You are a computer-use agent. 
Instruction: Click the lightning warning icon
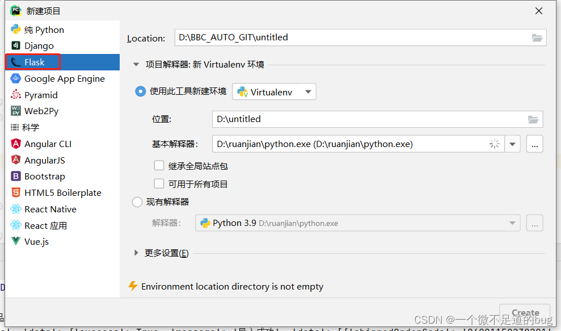coord(133,286)
